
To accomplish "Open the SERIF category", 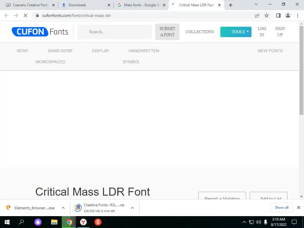I will (23, 51).
